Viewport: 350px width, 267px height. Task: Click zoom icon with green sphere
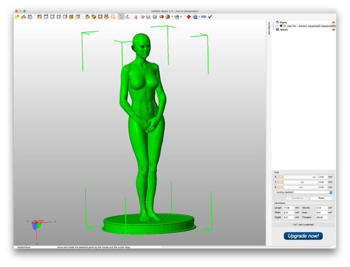pyautogui.click(x=94, y=17)
